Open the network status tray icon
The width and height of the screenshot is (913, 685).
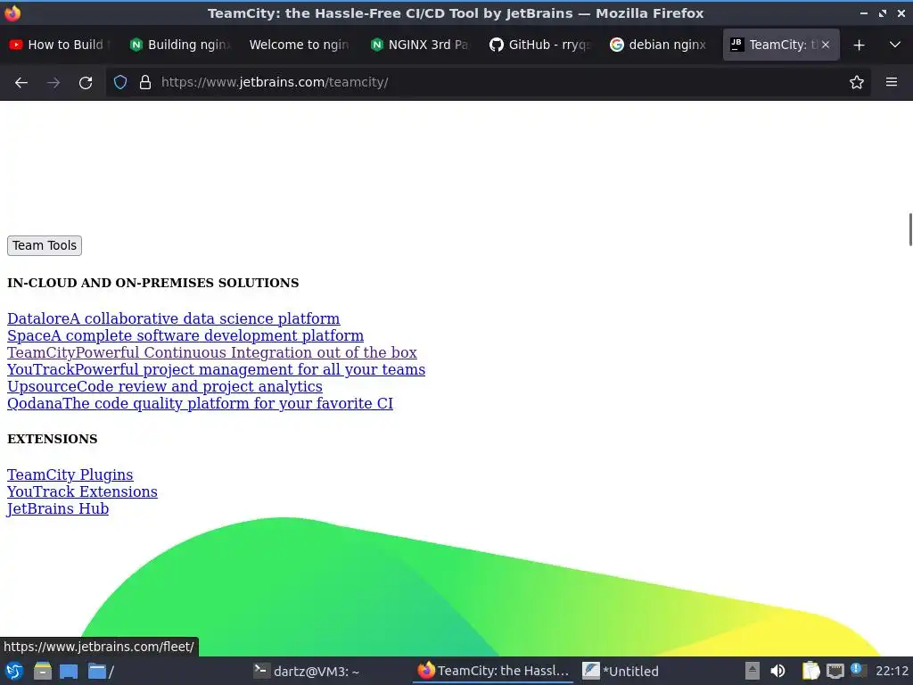835,671
